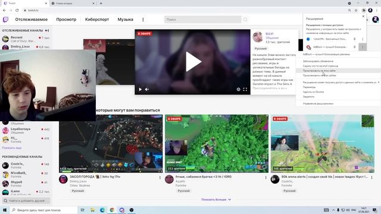Open the player settings gear
The width and height of the screenshot is (381, 214).
point(238,89)
